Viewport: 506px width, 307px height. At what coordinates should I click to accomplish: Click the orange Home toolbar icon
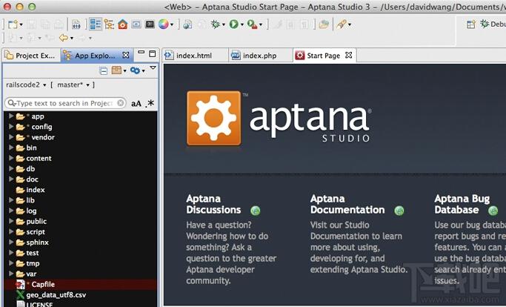[123, 24]
